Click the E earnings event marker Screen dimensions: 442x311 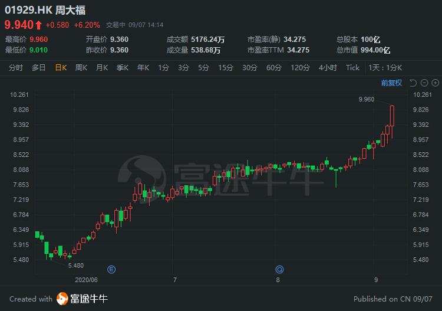111,270
